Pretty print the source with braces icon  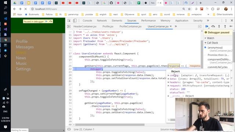(69, 129)
